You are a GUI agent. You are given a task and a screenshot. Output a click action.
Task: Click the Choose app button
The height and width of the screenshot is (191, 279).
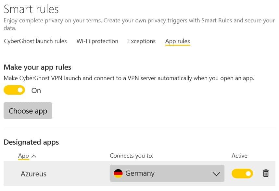28,111
